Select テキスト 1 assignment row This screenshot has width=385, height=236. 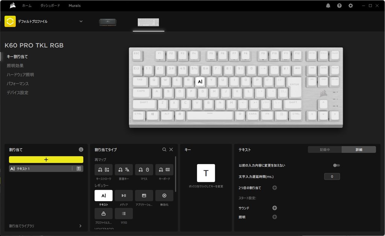(46, 168)
